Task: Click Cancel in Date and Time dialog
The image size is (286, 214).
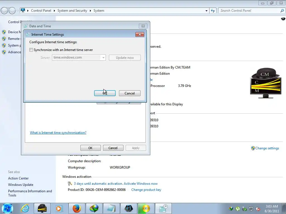Action: pos(113,148)
